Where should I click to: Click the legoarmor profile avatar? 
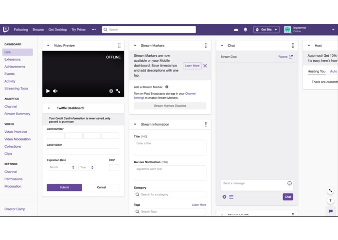pos(287,30)
